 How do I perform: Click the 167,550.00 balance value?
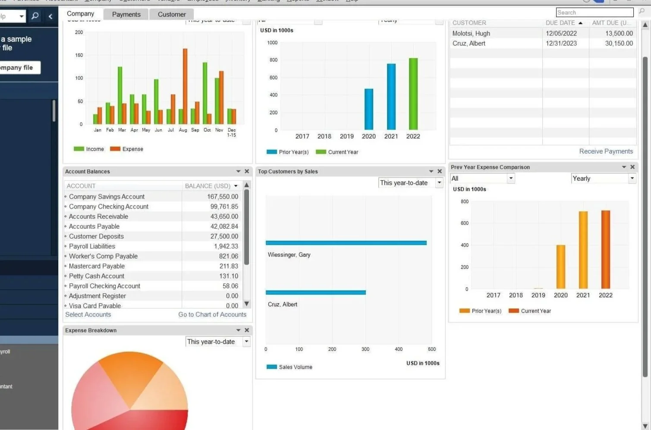[223, 196]
